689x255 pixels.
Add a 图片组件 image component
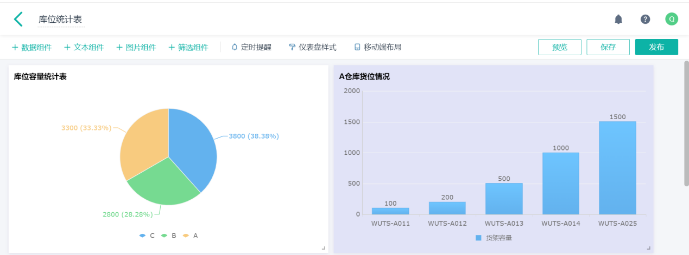[x=136, y=47]
